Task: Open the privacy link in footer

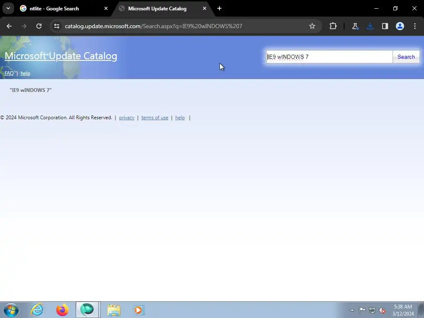Action: point(127,118)
